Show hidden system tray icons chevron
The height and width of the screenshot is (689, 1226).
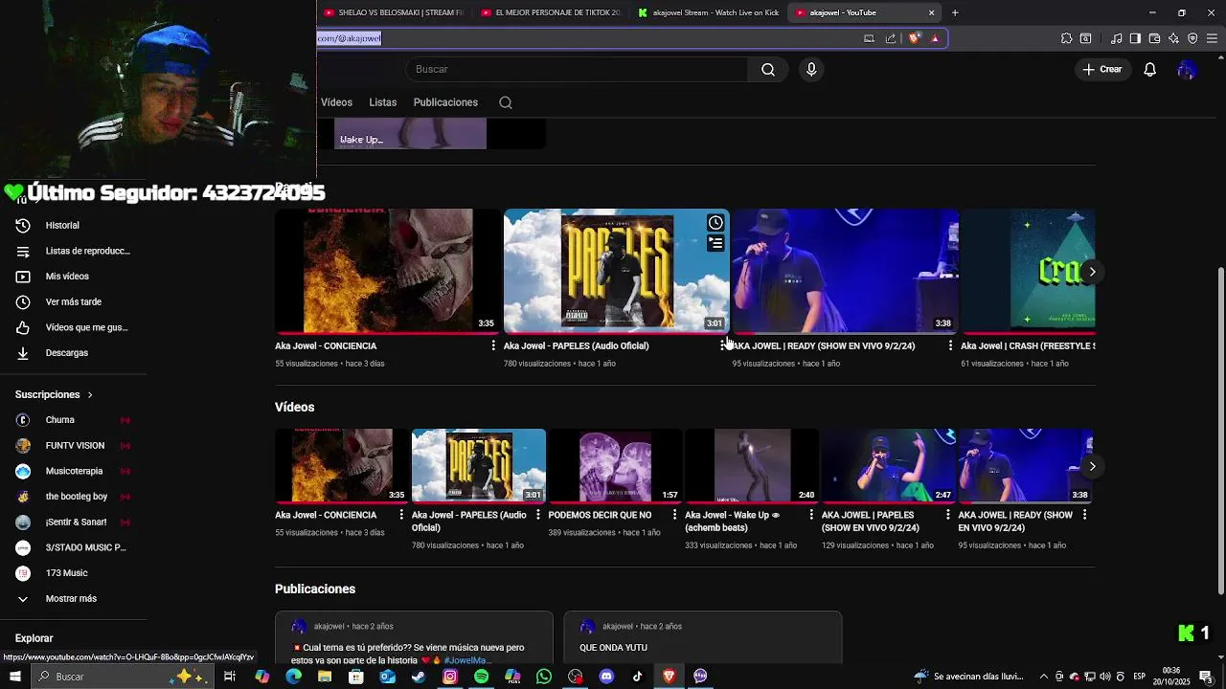(1044, 677)
